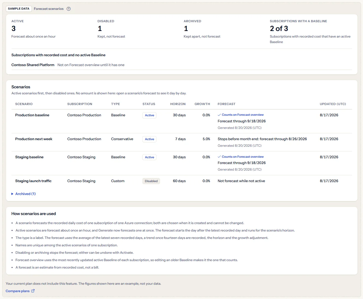This screenshot has height=299, width=363.
Task: Click the '2 of 3' baseline count
Action: [x=279, y=29]
